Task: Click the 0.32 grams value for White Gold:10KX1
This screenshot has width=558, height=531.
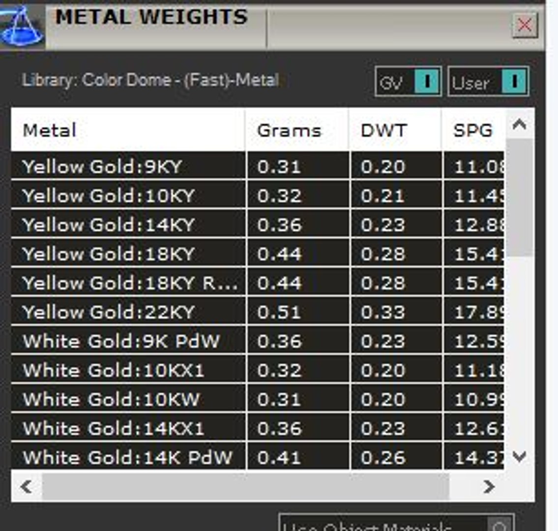Action: tap(279, 370)
